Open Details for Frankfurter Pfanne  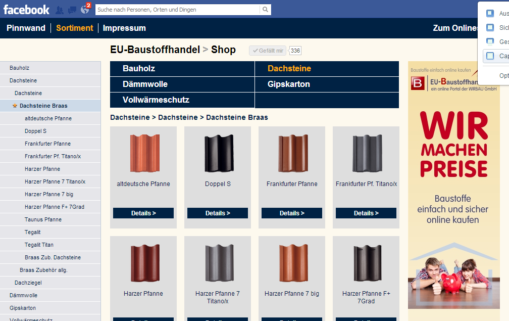pyautogui.click(x=292, y=213)
